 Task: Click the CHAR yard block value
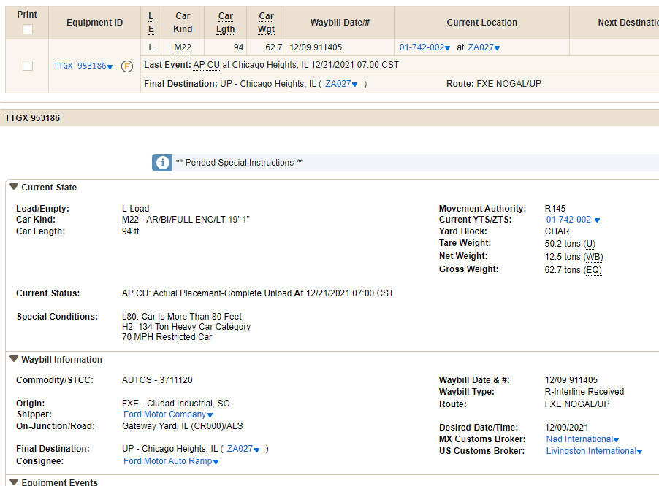click(557, 231)
